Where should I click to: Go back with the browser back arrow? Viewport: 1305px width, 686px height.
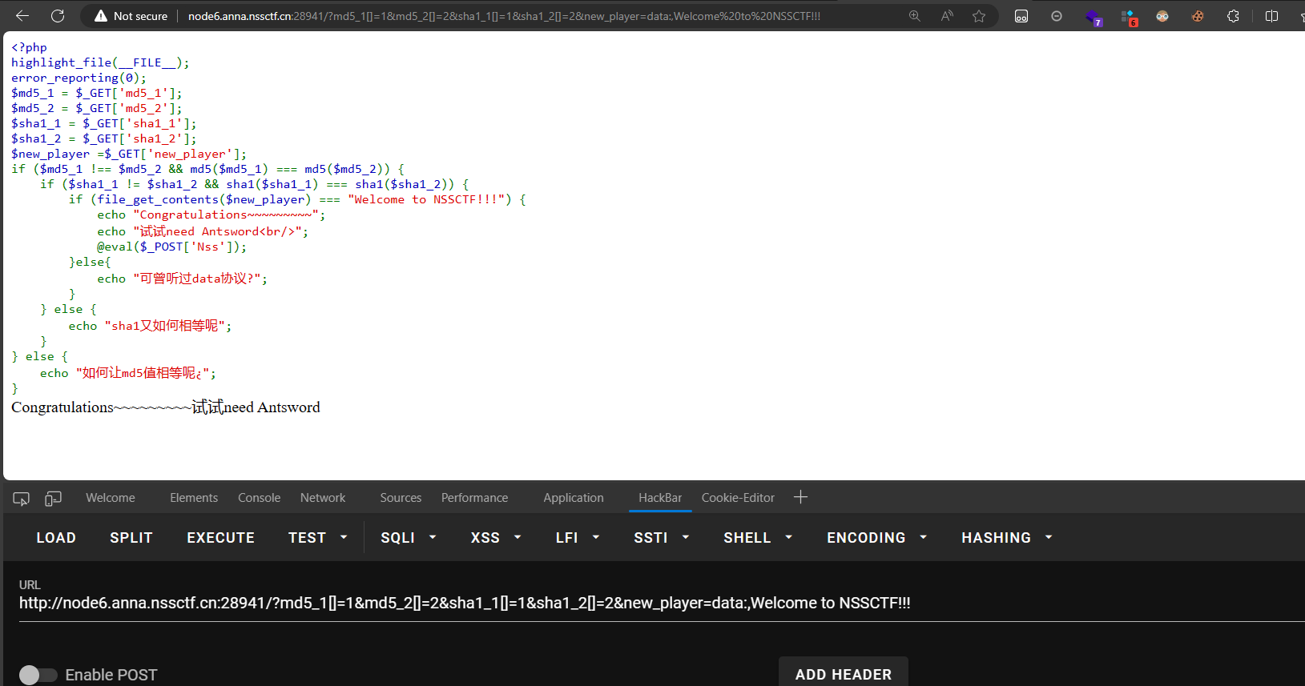coord(22,16)
